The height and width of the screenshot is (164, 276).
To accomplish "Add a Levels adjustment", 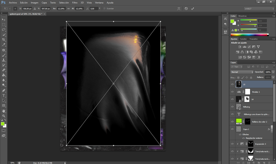I will coord(244,47).
